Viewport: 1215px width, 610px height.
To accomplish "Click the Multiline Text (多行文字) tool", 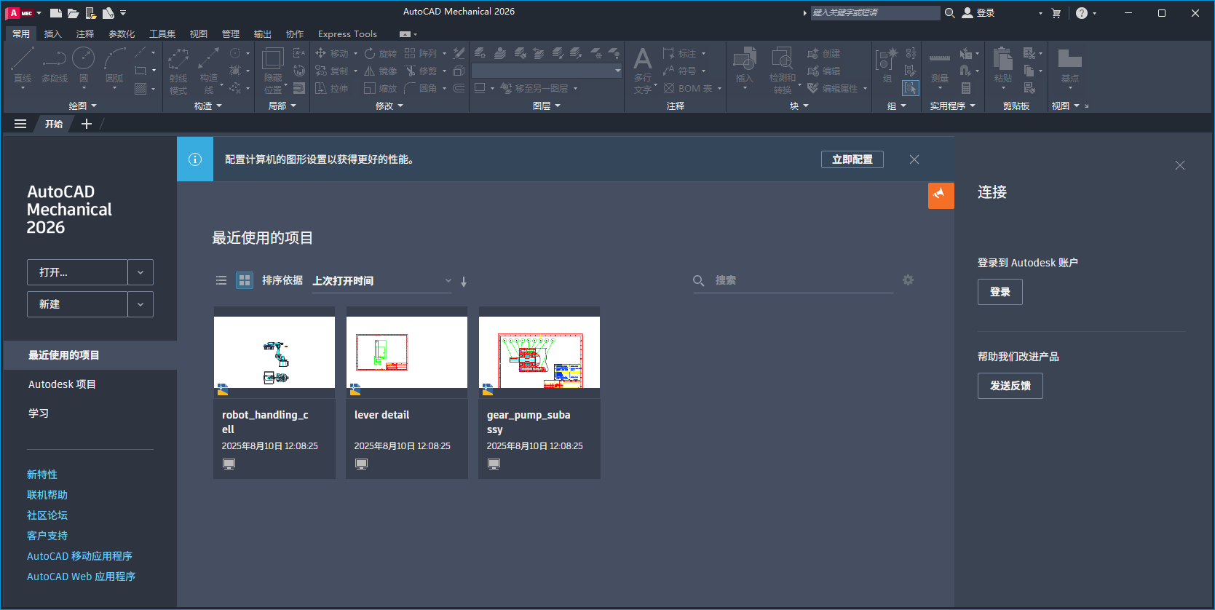I will [643, 70].
